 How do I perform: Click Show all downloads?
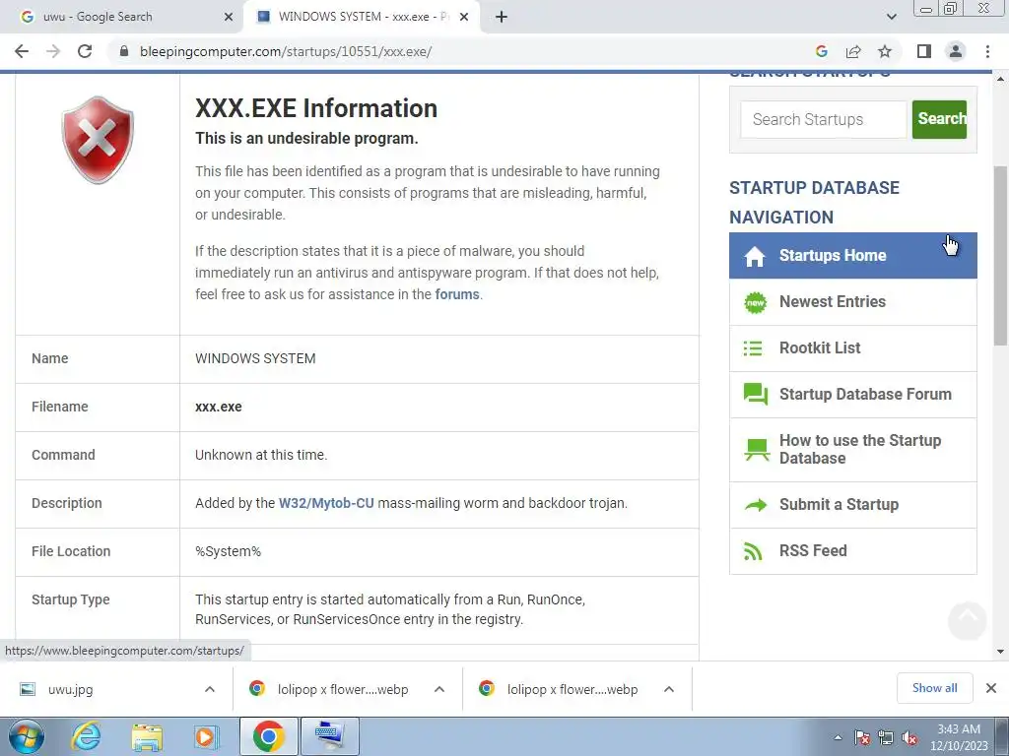934,688
